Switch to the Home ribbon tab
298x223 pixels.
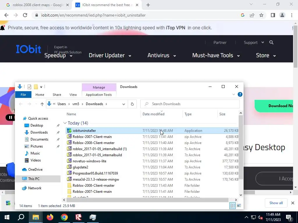point(40,95)
